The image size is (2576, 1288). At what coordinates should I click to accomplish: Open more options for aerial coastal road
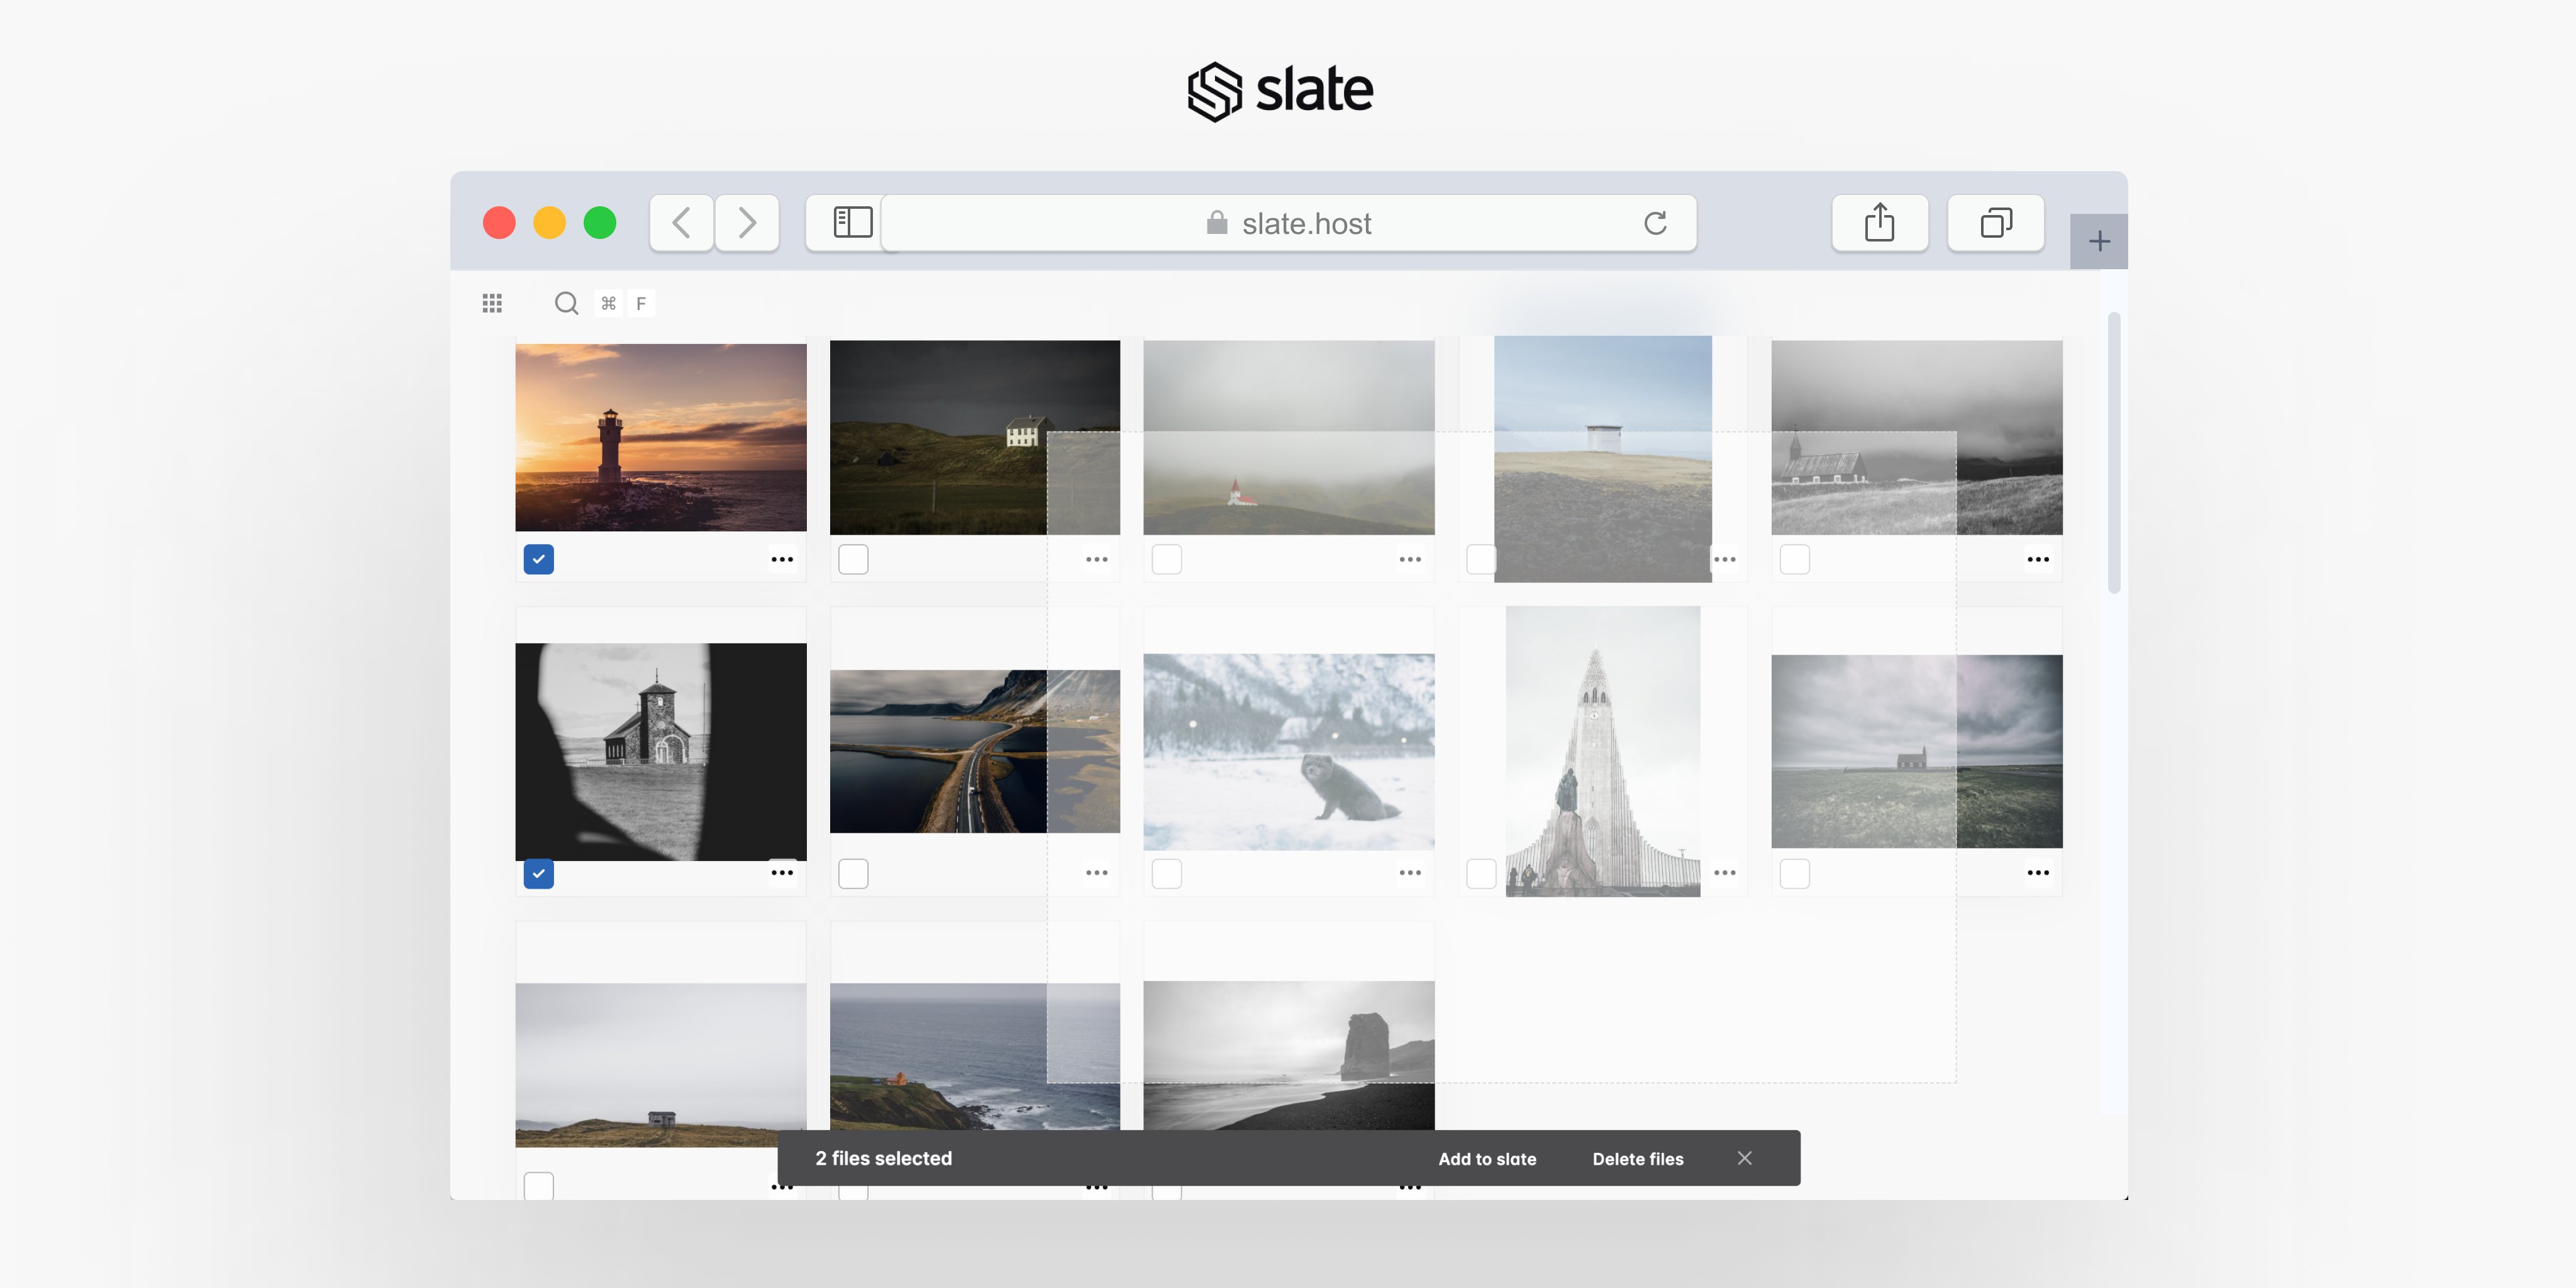(1096, 873)
